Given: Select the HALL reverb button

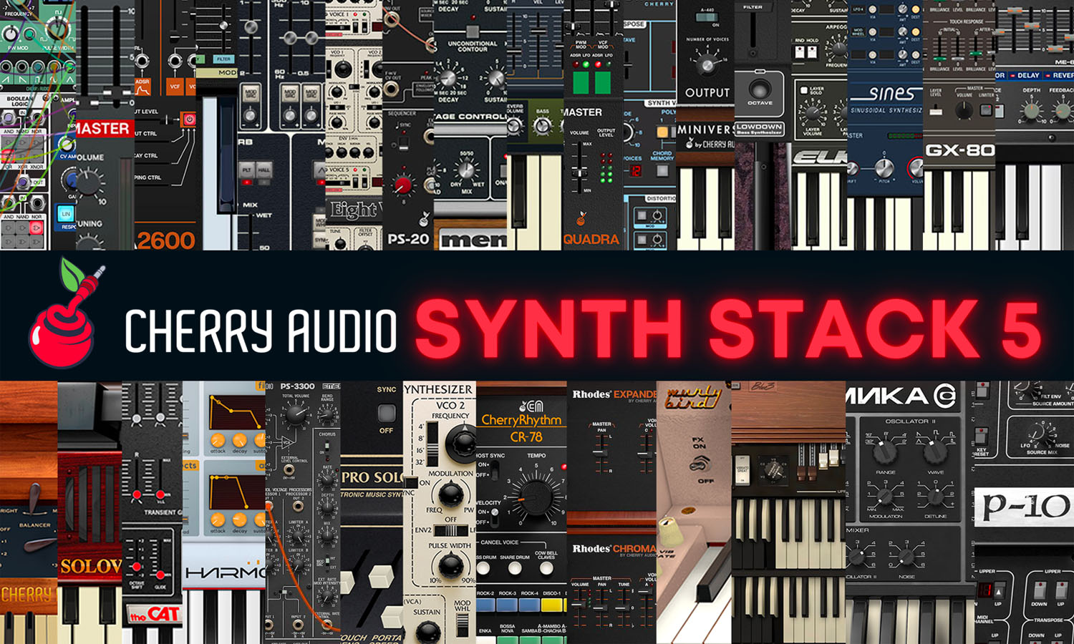Looking at the screenshot, I should [264, 170].
